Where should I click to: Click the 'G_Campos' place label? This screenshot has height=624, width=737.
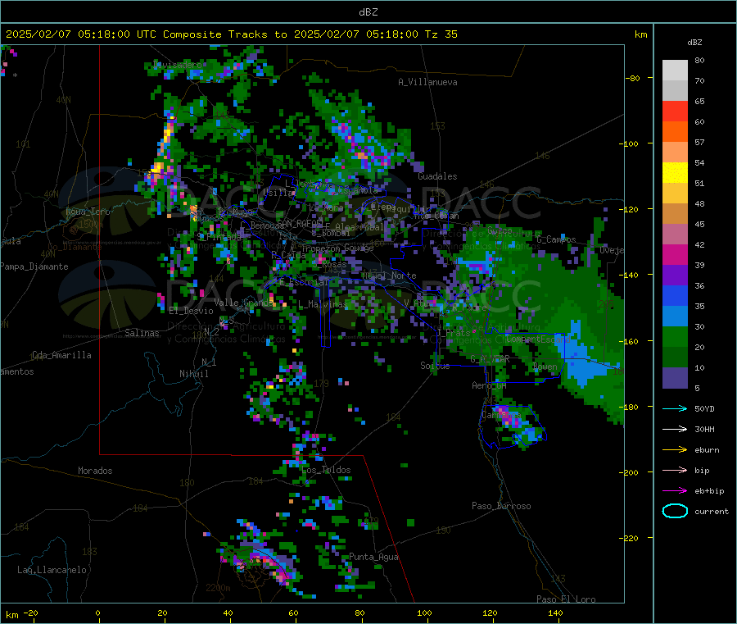(x=556, y=239)
